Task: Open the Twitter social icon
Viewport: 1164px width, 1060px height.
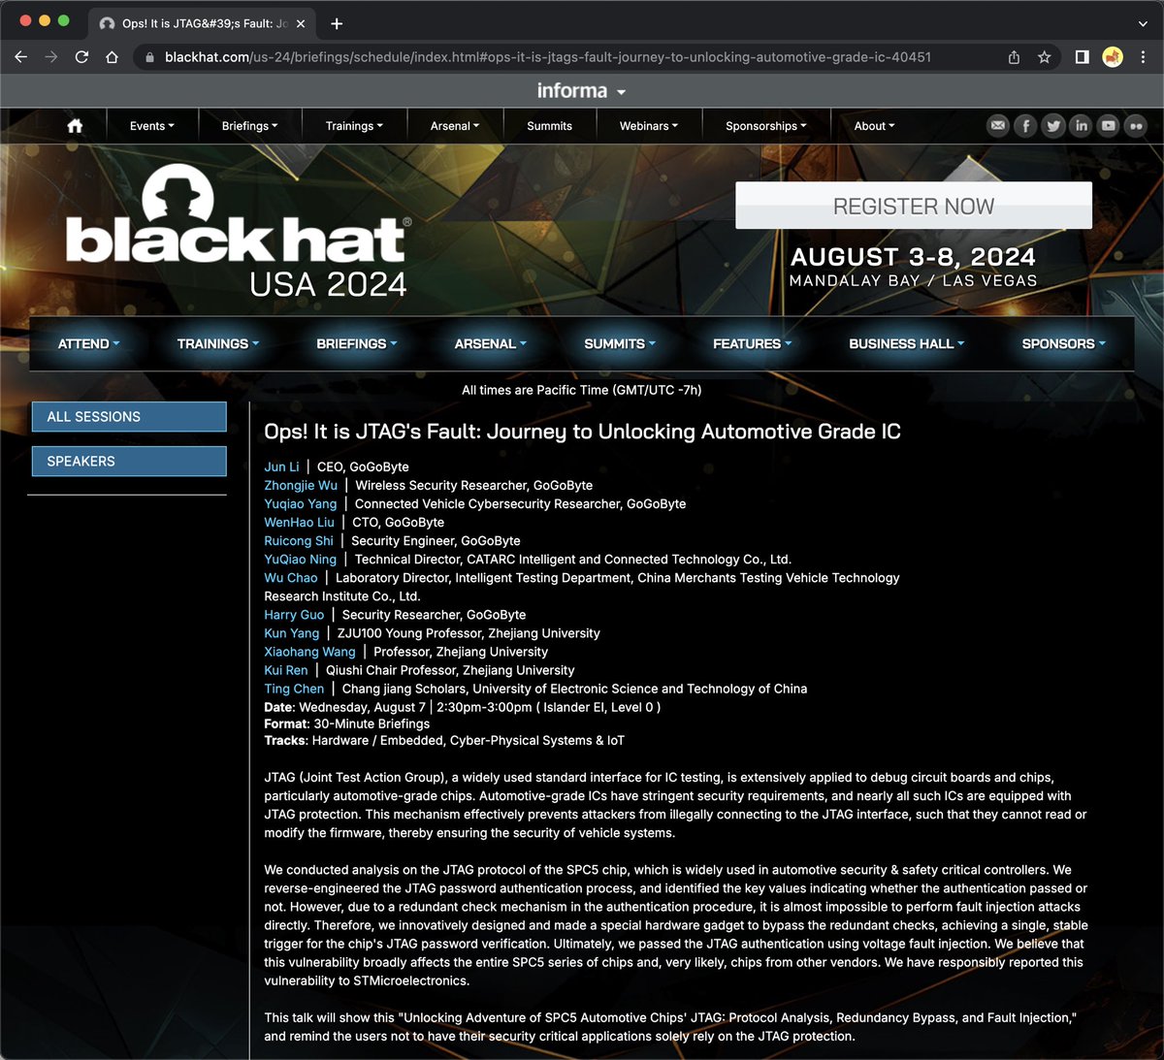Action: coord(1052,125)
